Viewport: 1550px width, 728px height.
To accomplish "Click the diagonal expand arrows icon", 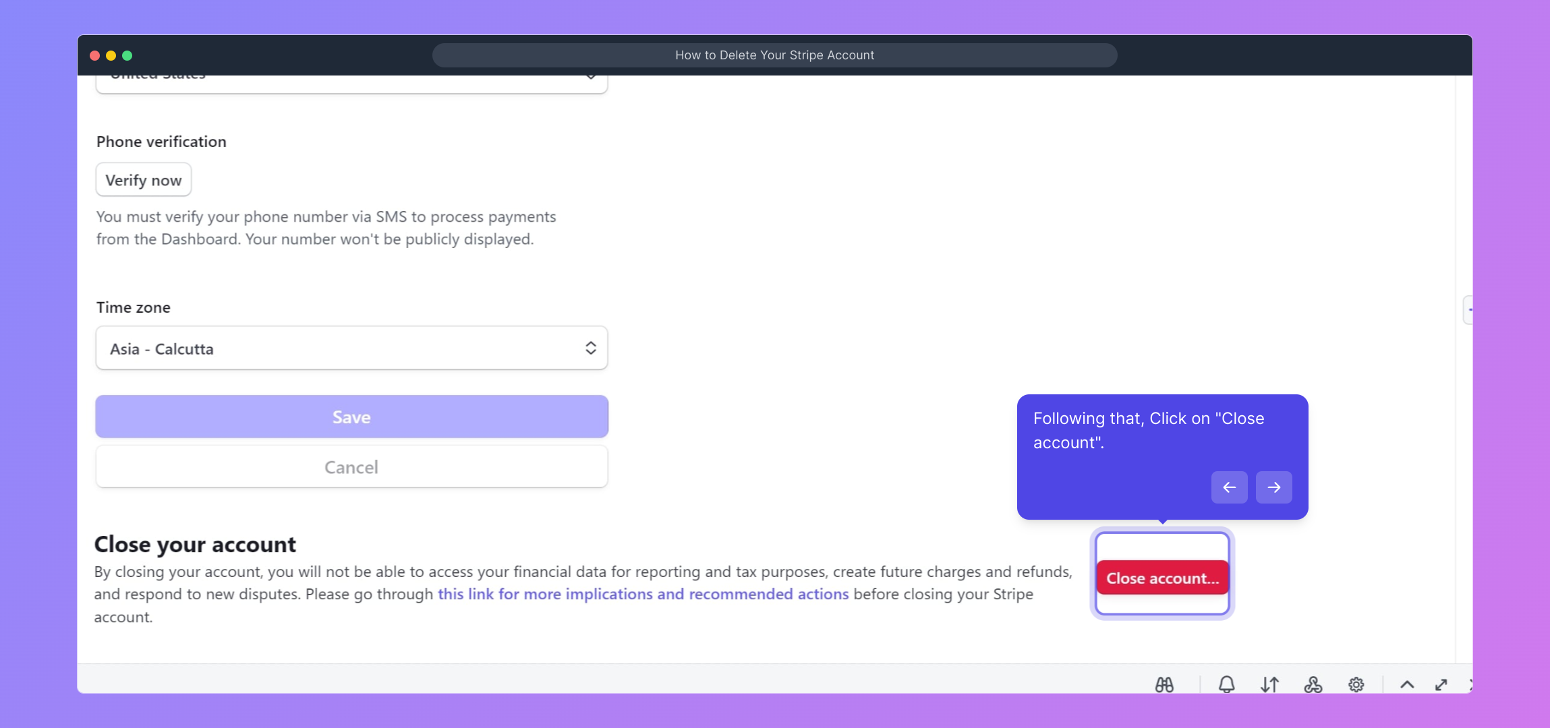I will (1441, 685).
